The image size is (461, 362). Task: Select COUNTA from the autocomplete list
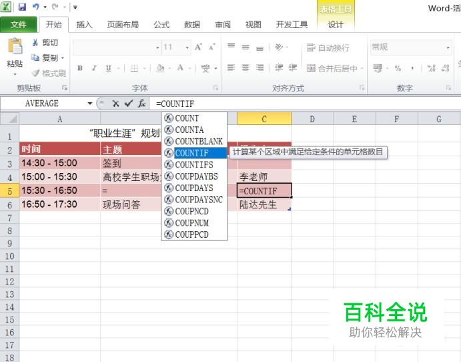[194, 130]
